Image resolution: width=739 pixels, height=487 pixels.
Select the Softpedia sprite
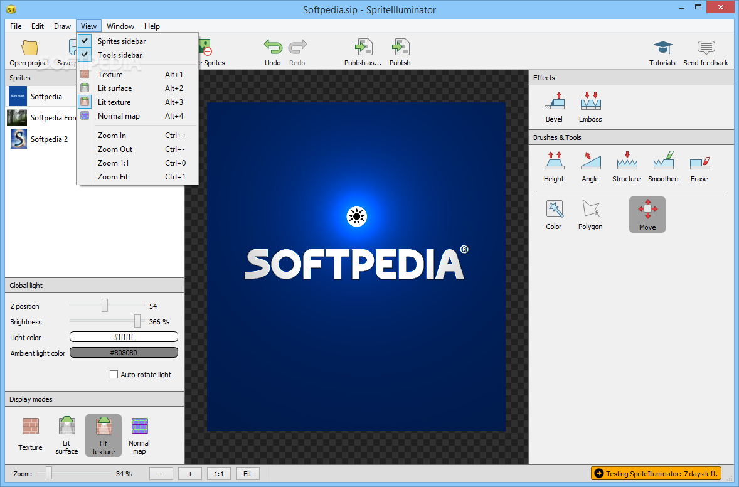click(x=41, y=96)
